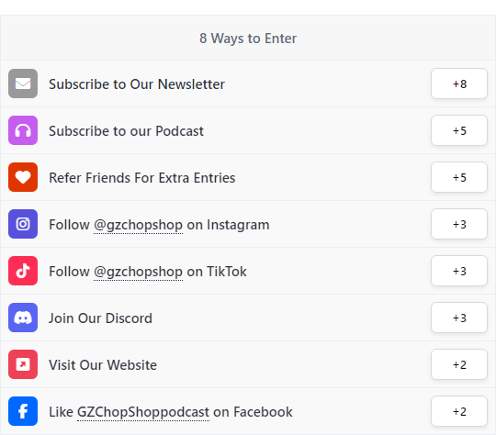The height and width of the screenshot is (435, 496).
Task: Claim +3 for TikTok follow
Action: [459, 271]
